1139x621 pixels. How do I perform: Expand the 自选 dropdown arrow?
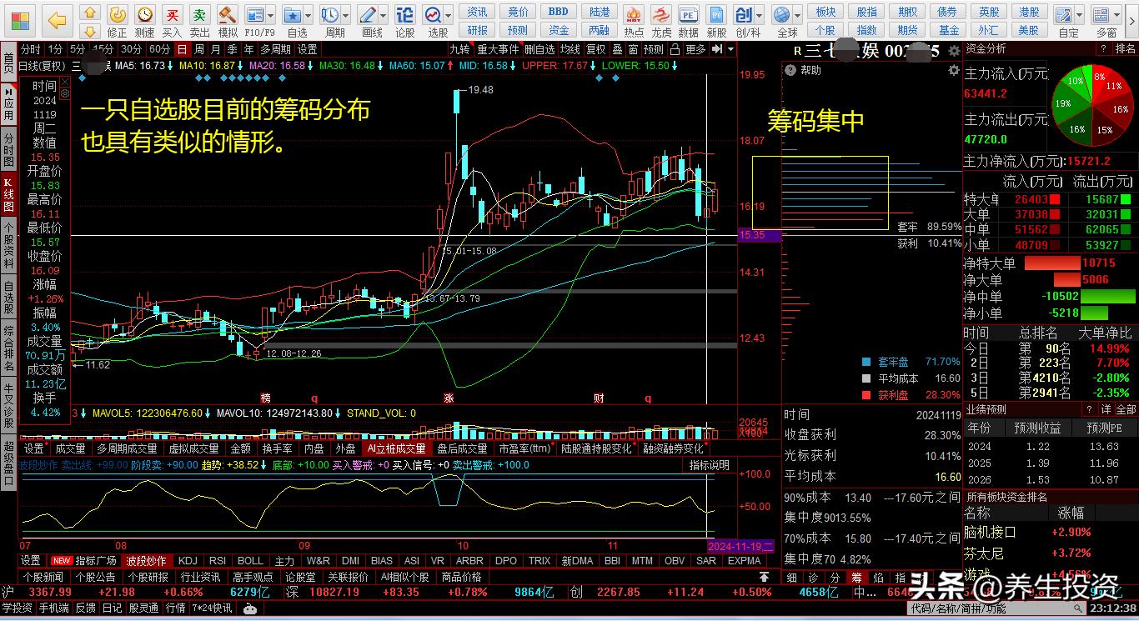308,15
